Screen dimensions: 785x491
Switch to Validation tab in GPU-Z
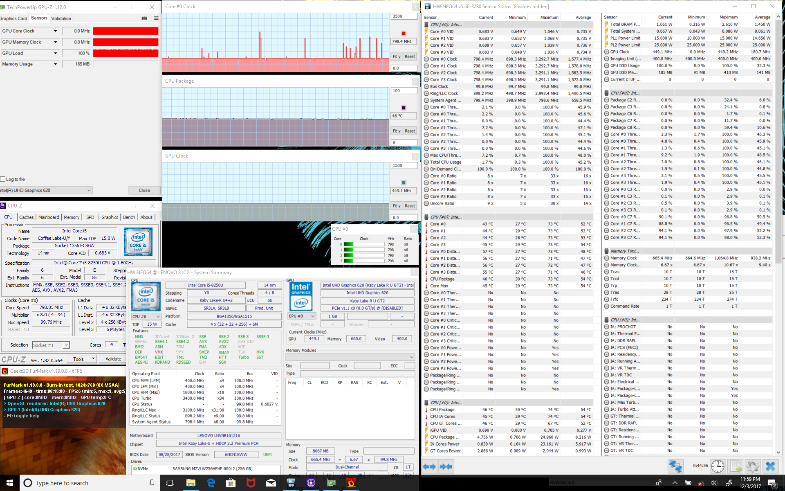click(x=61, y=18)
